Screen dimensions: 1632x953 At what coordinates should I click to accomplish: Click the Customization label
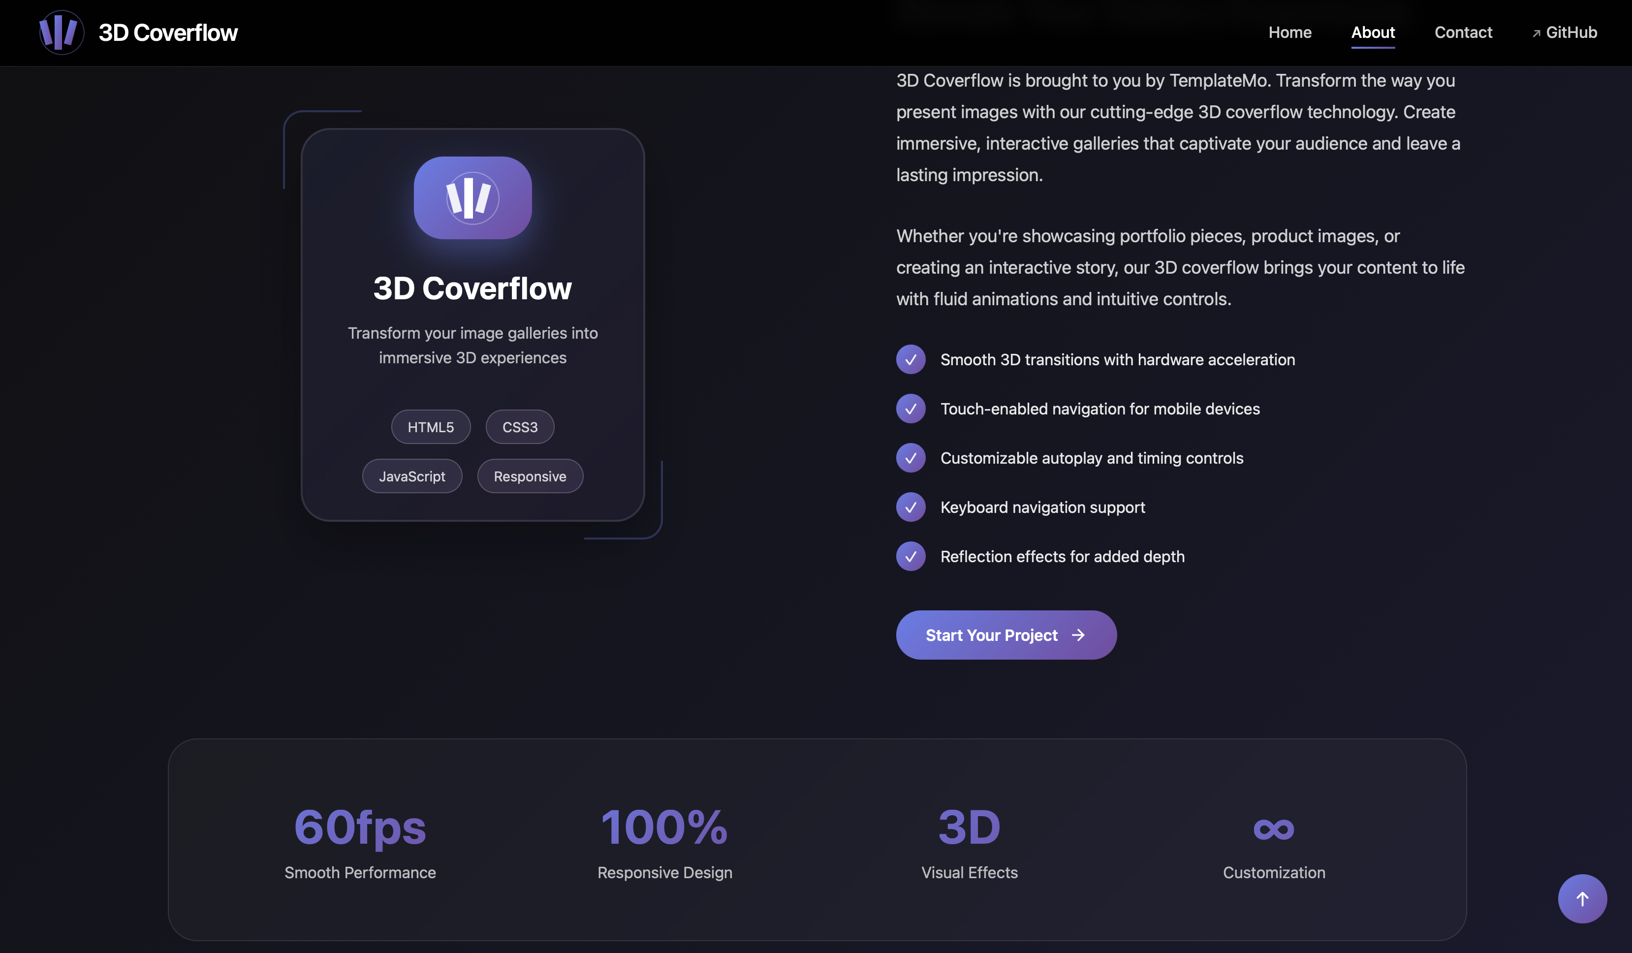point(1274,873)
